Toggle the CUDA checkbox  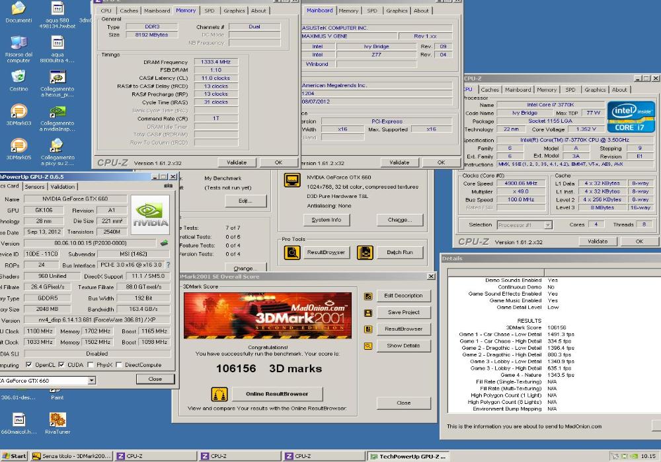(x=61, y=365)
